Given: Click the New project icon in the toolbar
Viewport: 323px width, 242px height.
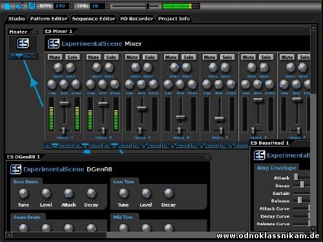Looking at the screenshot, I should tap(7, 6).
